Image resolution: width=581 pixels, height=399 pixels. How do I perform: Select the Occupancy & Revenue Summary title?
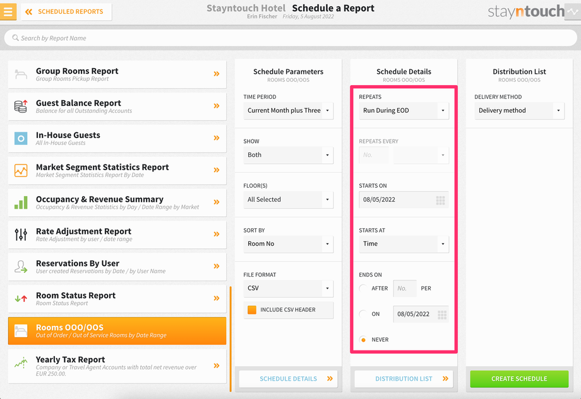(x=100, y=199)
